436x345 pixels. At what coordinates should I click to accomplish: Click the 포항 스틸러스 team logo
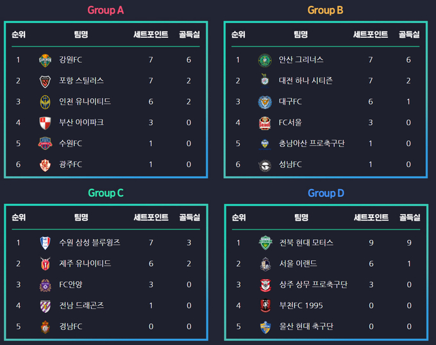(45, 81)
